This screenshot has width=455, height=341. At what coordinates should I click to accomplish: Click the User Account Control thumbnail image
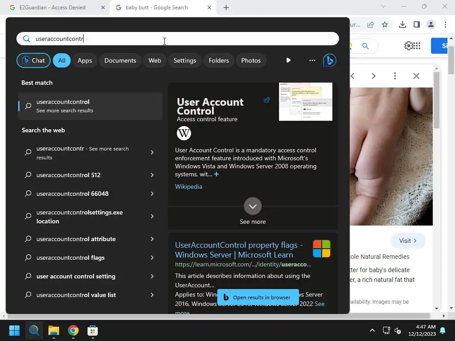pyautogui.click(x=306, y=102)
